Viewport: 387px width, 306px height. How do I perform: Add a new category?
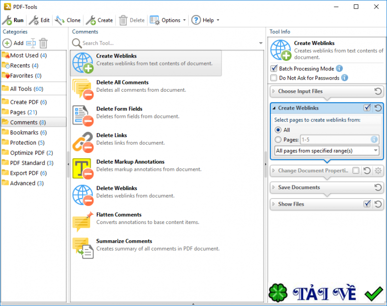point(13,43)
